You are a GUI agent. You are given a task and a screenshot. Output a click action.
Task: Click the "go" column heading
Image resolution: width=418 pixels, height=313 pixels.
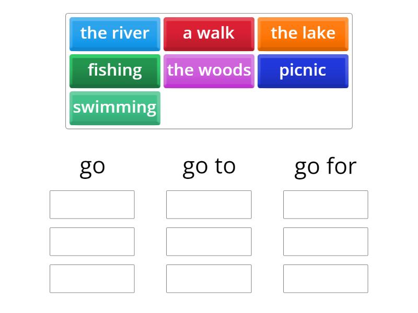pyautogui.click(x=92, y=166)
